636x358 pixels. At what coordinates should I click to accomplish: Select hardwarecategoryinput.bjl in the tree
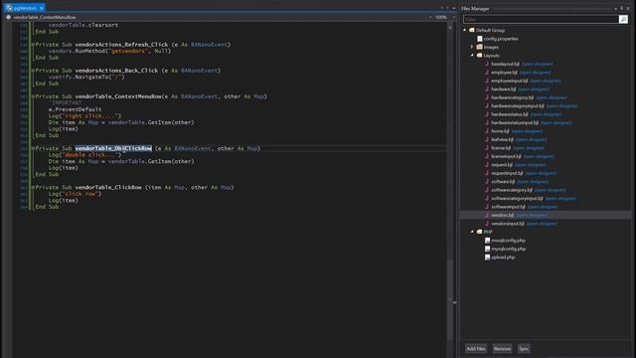518,106
